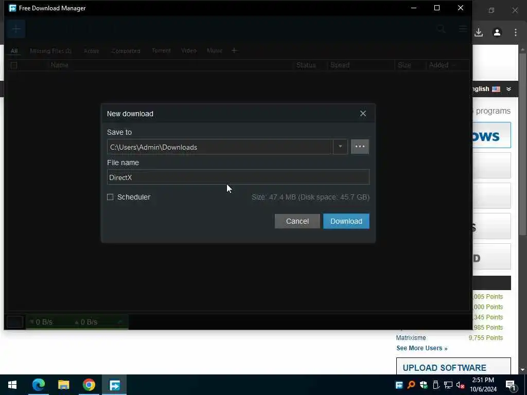Click the Save to path field
The image size is (527, 395).
220,147
